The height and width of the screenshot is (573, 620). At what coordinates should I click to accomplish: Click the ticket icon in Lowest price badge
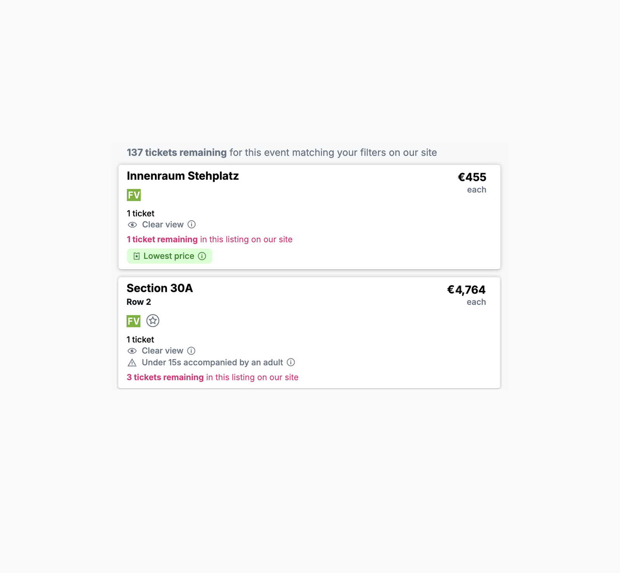[x=136, y=256]
